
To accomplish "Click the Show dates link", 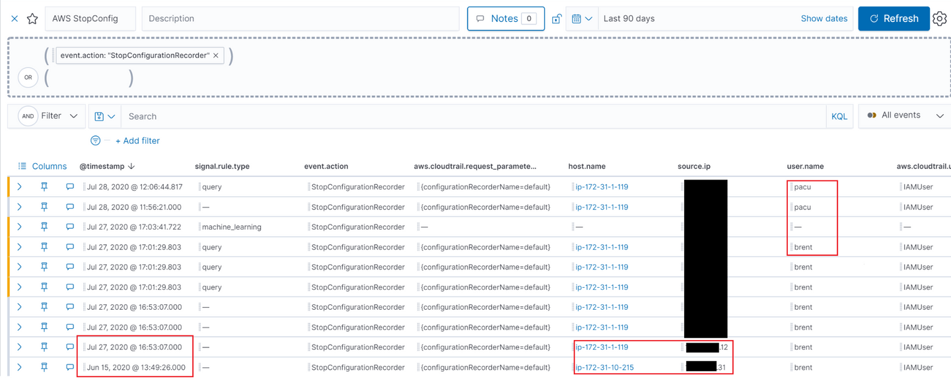I will click(x=824, y=18).
